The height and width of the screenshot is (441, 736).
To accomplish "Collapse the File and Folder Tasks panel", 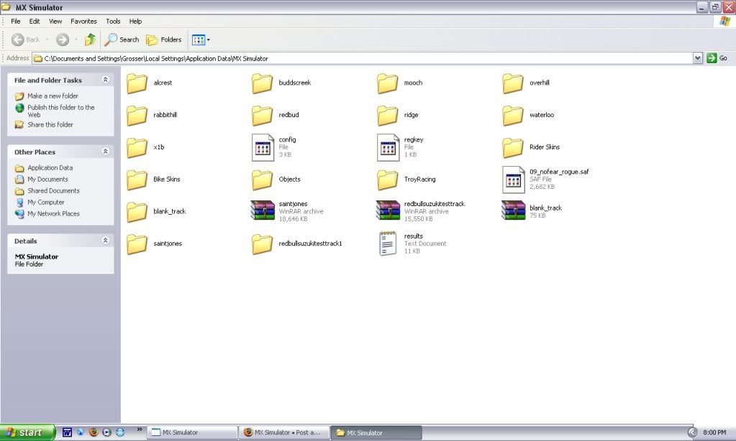I will (106, 80).
